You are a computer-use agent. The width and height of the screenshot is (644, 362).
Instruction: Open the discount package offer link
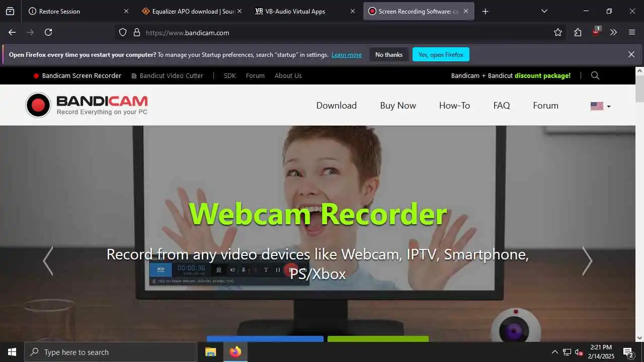[511, 75]
